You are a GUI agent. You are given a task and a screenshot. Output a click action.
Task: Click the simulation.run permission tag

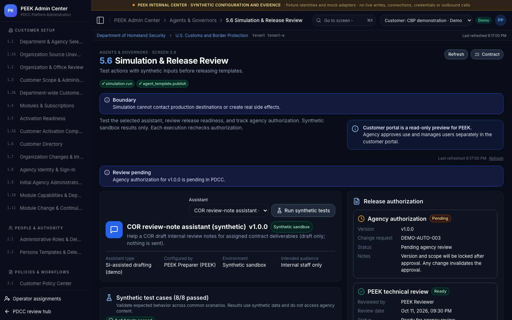pos(117,84)
